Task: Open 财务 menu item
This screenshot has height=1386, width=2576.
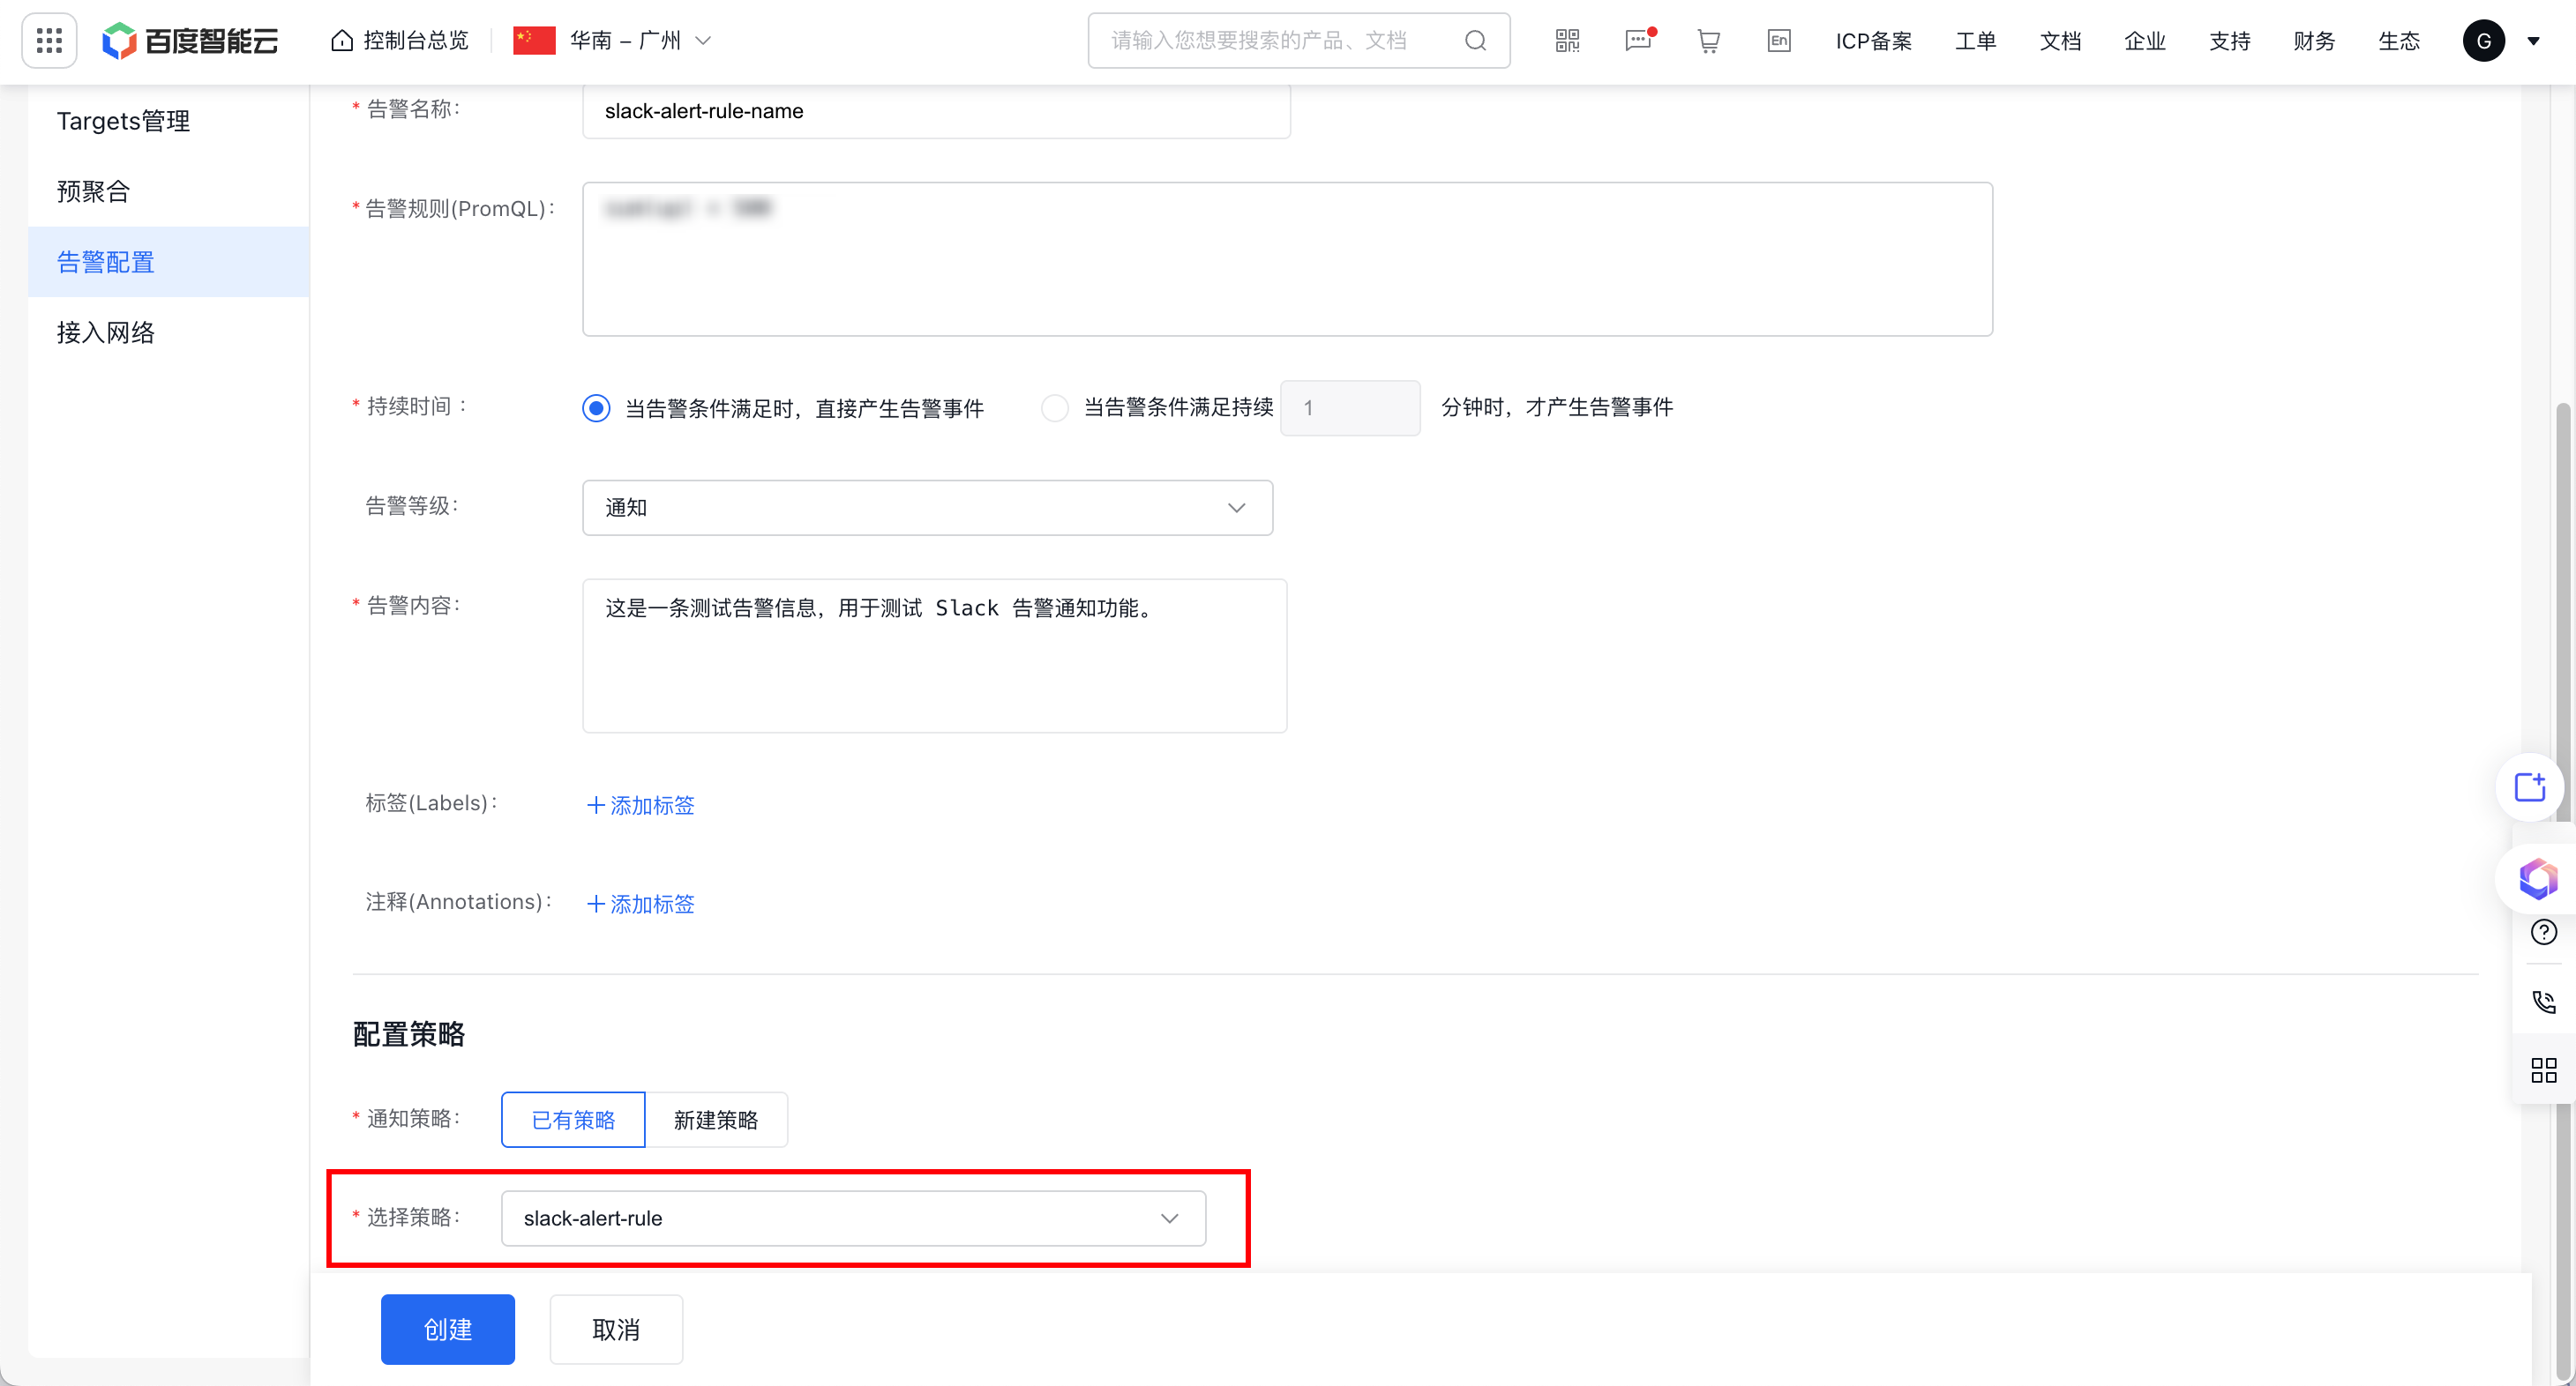Action: pyautogui.click(x=2313, y=41)
